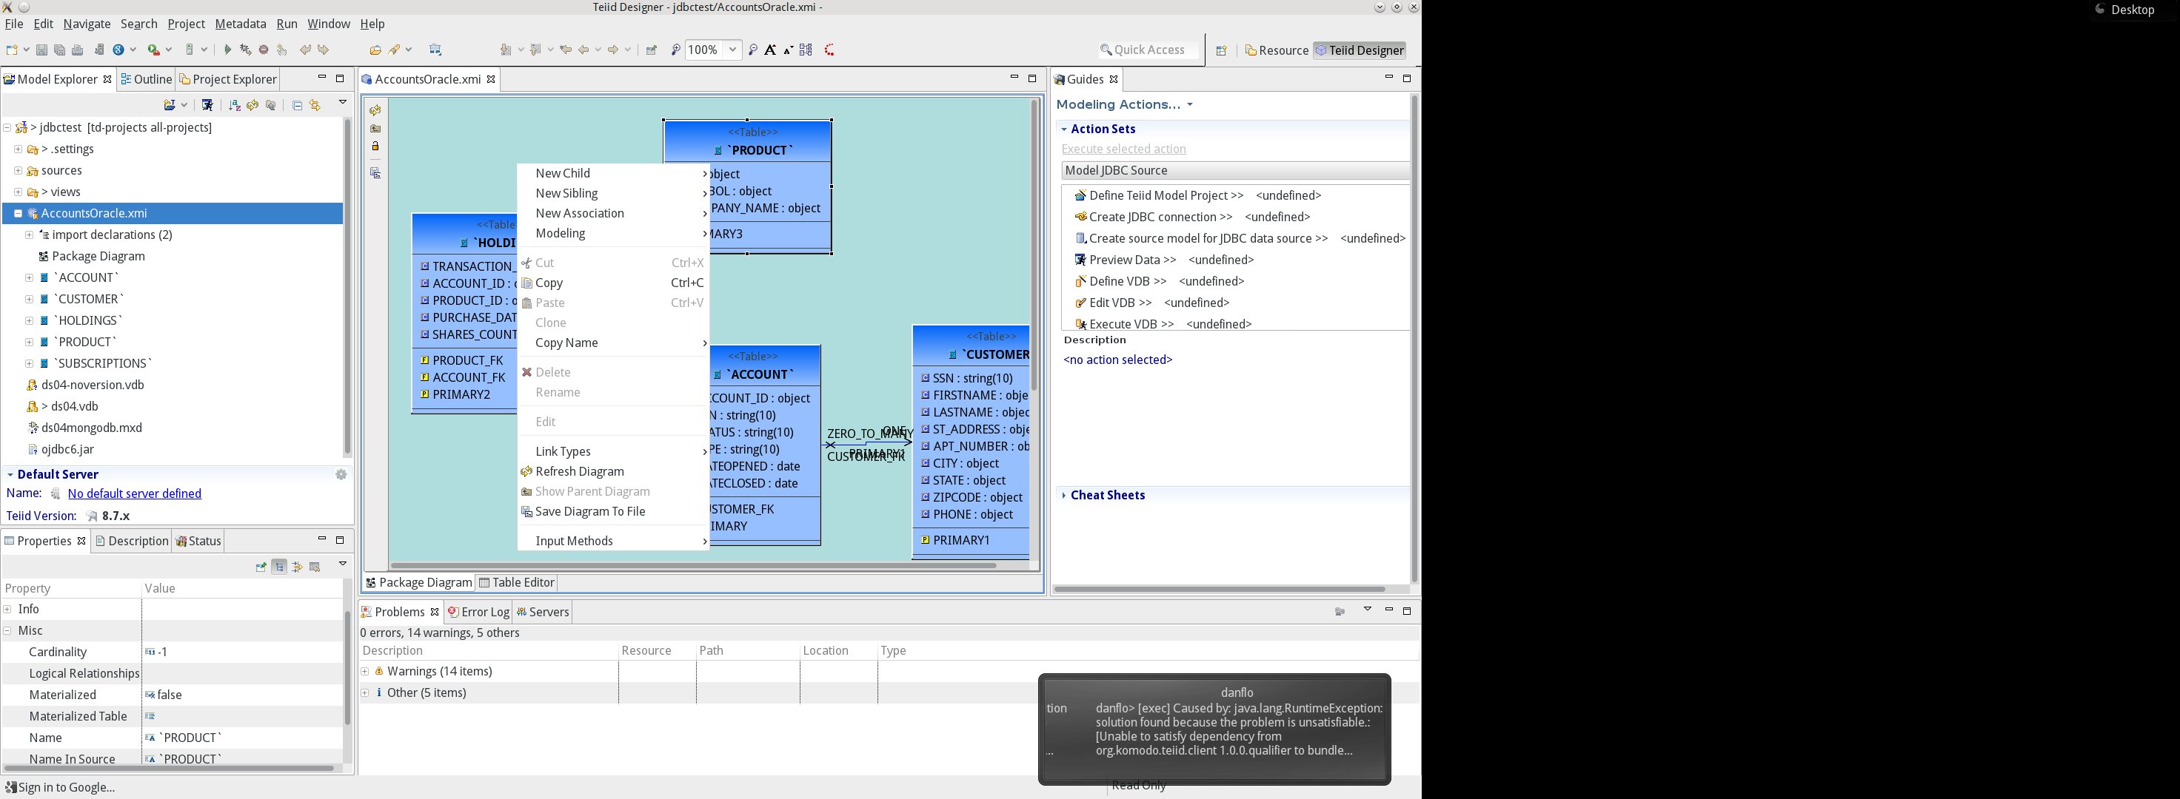Switch to the Resource perspective button

(1276, 51)
